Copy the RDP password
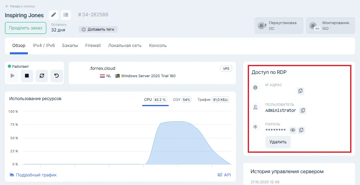Viewport: 360px width, 185px height. [x=301, y=130]
